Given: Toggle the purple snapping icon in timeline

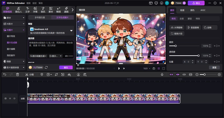Looking at the screenshot, I should click(178, 74).
